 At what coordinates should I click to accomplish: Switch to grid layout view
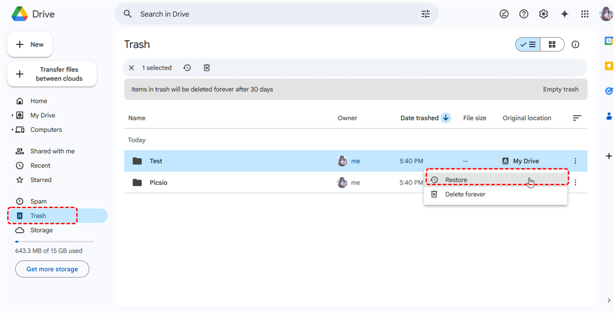(552, 44)
